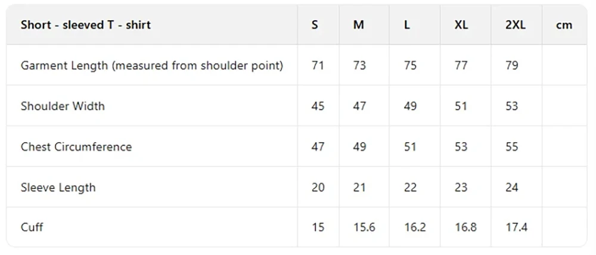Select the M size column header
The height and width of the screenshot is (255, 596).
tap(358, 25)
